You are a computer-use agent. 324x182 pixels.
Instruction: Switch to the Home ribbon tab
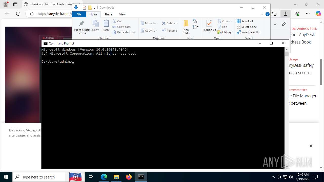93,14
